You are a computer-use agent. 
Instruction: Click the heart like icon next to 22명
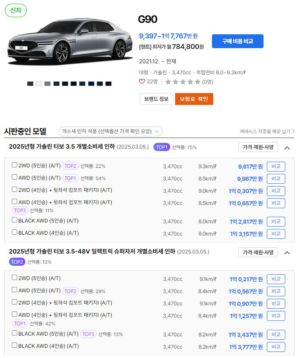click(x=142, y=81)
